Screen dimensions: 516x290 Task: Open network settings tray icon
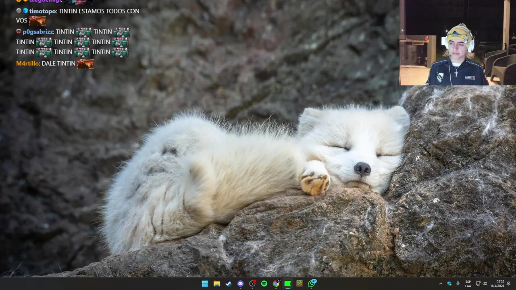click(478, 284)
